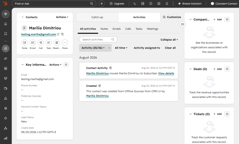This screenshot has width=239, height=144.
Task: Open the notifications bell
Action: pos(167,4)
